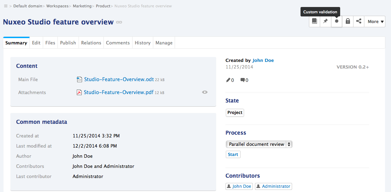Open John Doe creator profile link
This screenshot has width=391, height=192.
click(x=263, y=60)
